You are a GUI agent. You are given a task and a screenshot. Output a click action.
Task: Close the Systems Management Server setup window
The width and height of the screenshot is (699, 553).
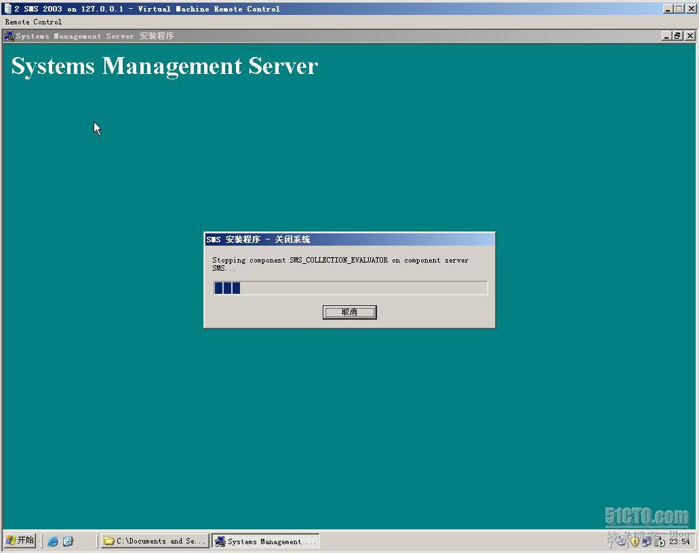[690, 36]
